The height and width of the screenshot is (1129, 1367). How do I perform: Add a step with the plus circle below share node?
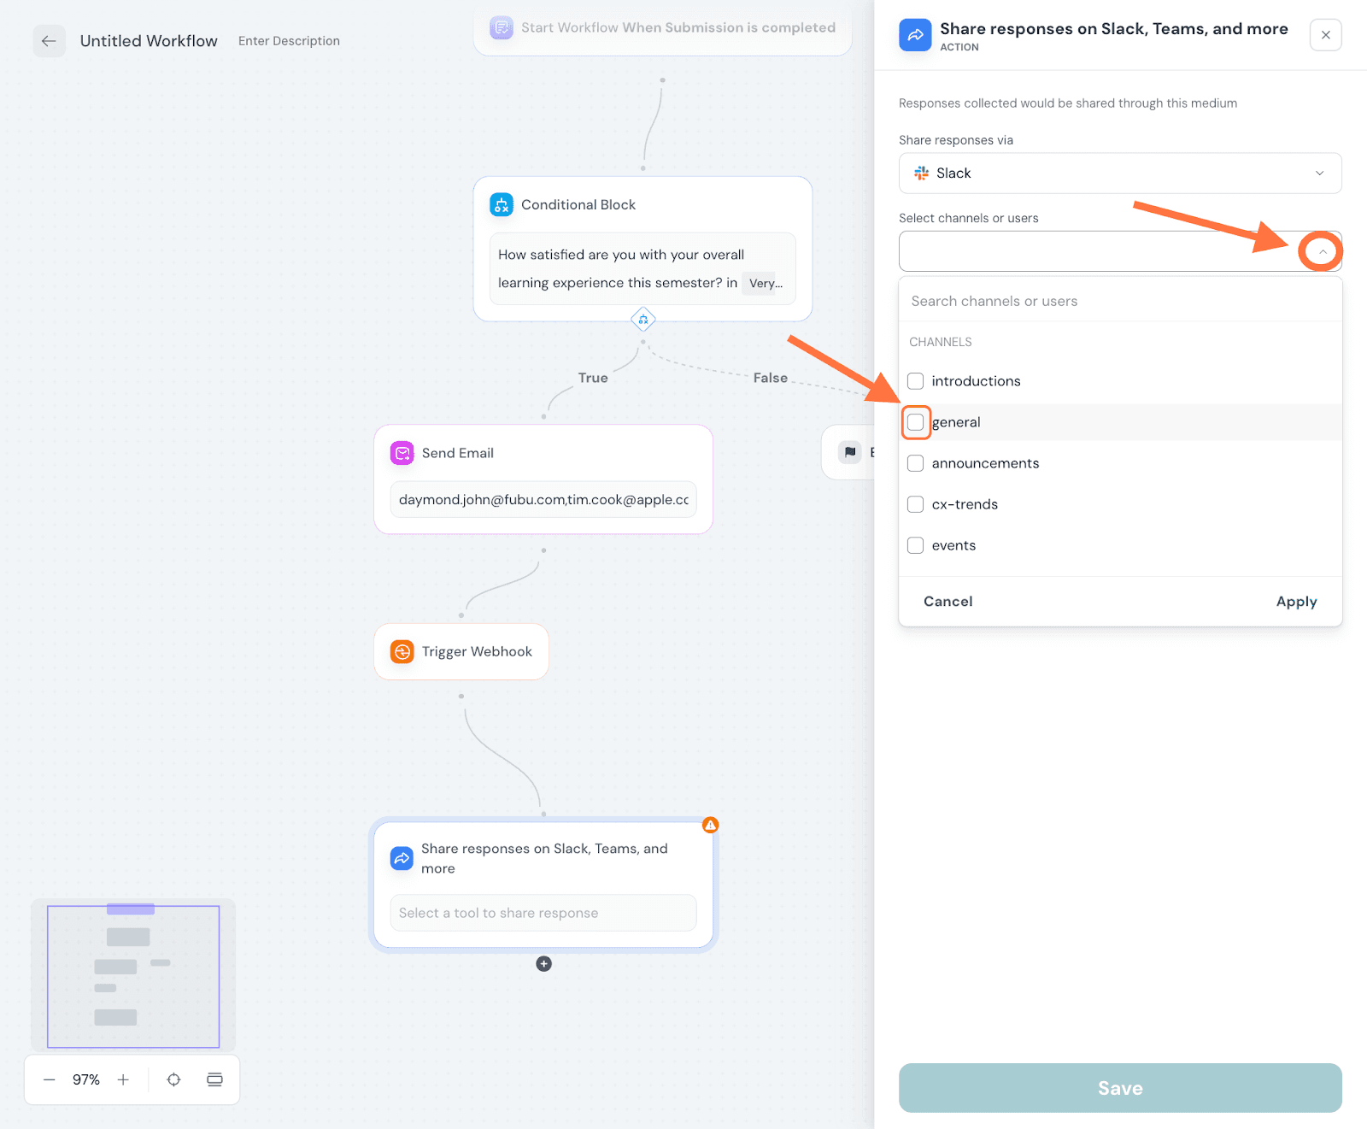543,964
